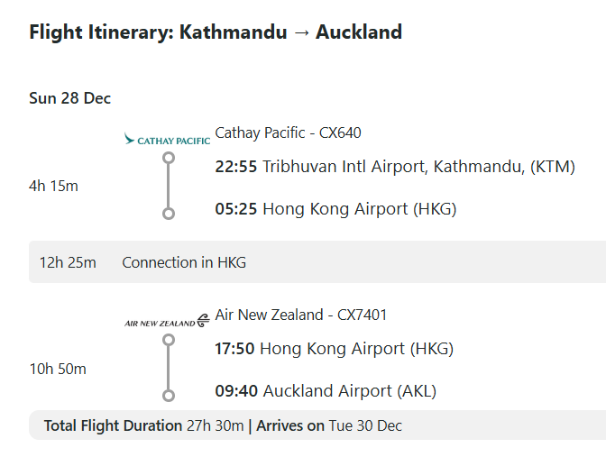
Task: Select the Cathay Pacific - CX640 flight label
Action: [x=288, y=133]
